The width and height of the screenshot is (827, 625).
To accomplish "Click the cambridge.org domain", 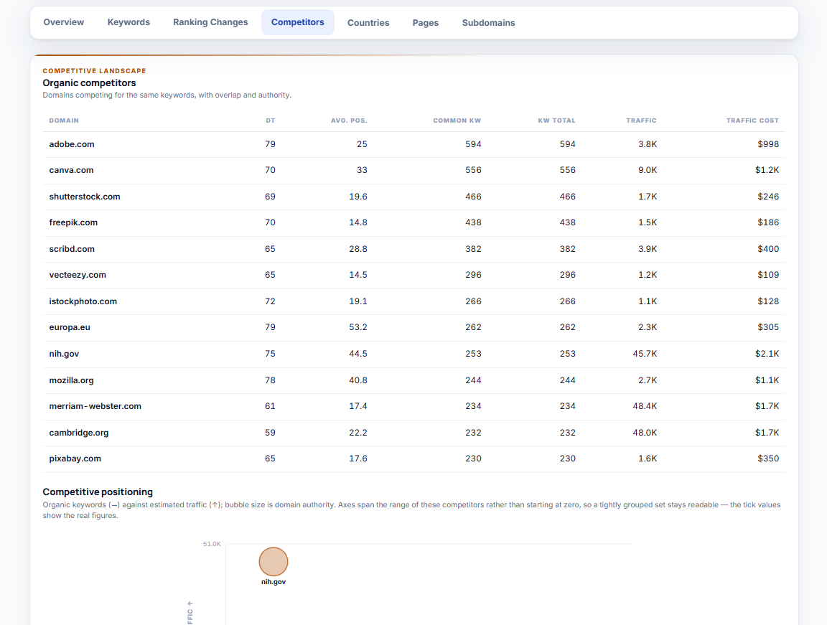I will (78, 433).
